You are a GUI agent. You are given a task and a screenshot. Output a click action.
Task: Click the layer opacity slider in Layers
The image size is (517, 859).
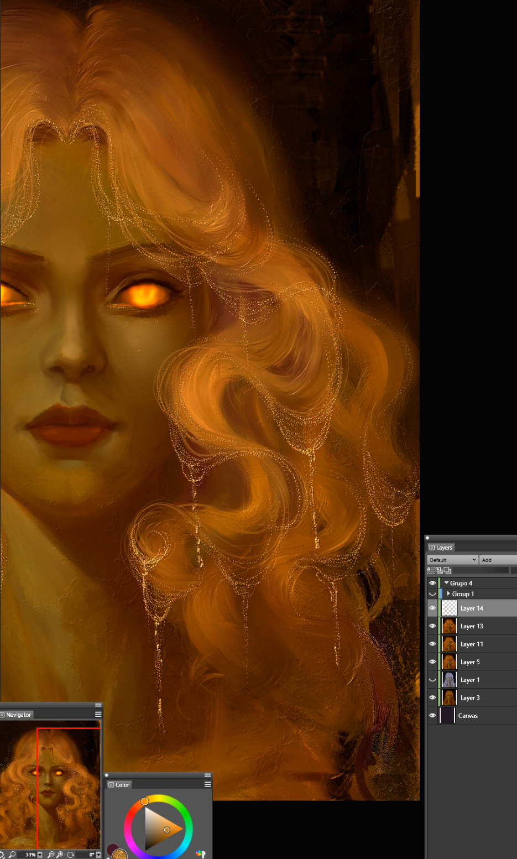[x=481, y=570]
